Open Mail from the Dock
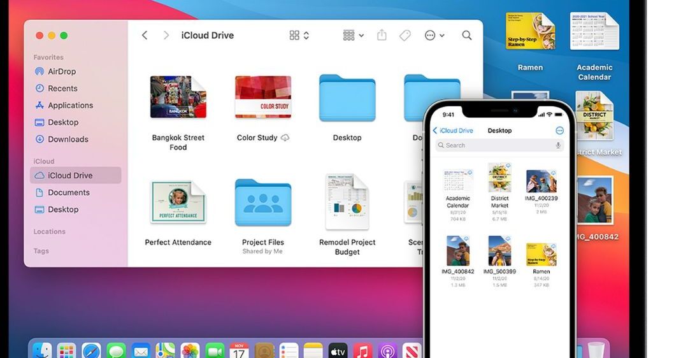688x358 pixels. [x=141, y=351]
